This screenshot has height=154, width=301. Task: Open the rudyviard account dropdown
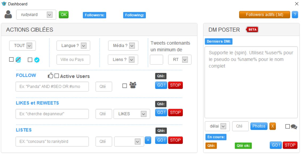[x=49, y=15]
